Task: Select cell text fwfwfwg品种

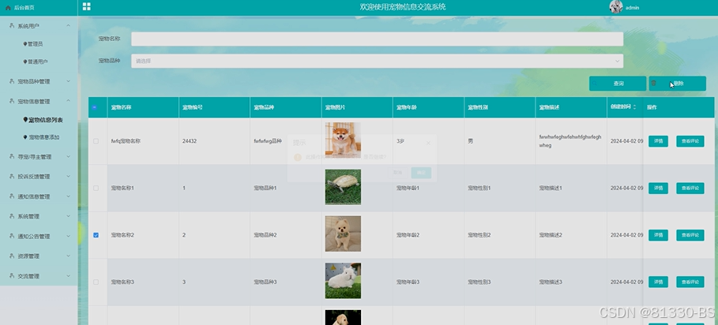Action: 268,141
